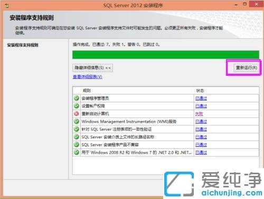Select the 设置帐户权限 rule text
264x199 pixels.
pos(93,106)
